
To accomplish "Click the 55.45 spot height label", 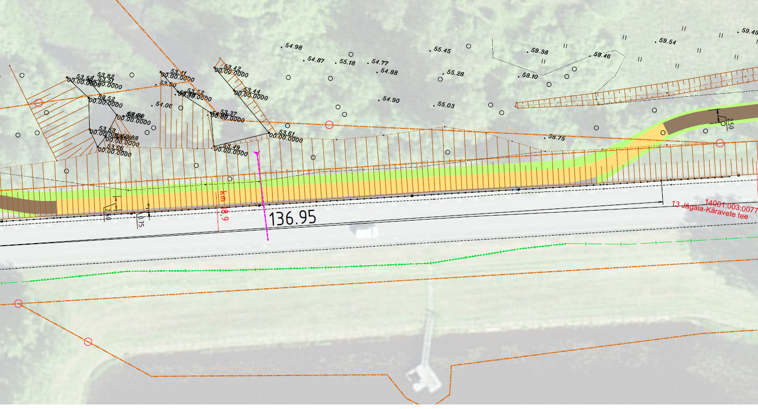I will point(442,50).
